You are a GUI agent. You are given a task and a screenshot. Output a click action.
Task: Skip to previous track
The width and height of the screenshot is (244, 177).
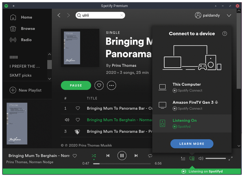tap(108, 156)
